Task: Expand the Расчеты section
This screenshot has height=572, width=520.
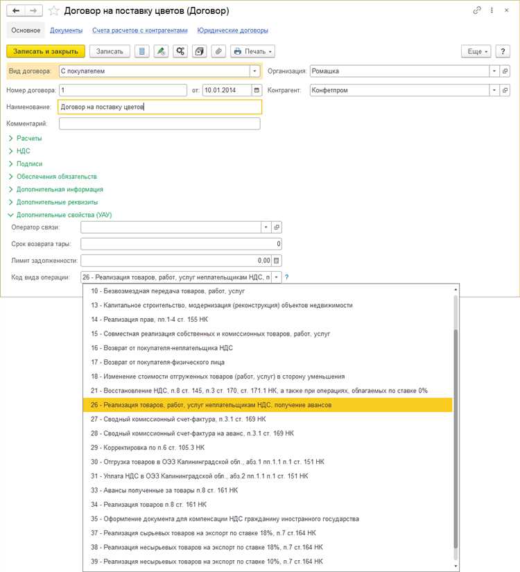Action: 29,139
